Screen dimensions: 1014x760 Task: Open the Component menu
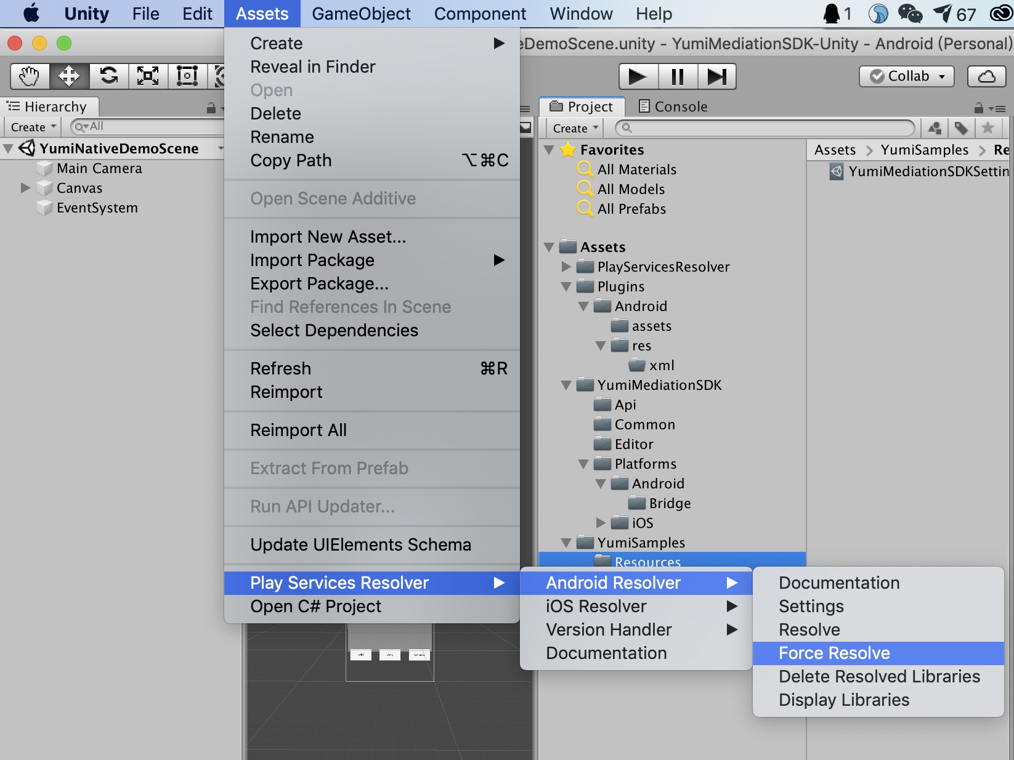(480, 14)
